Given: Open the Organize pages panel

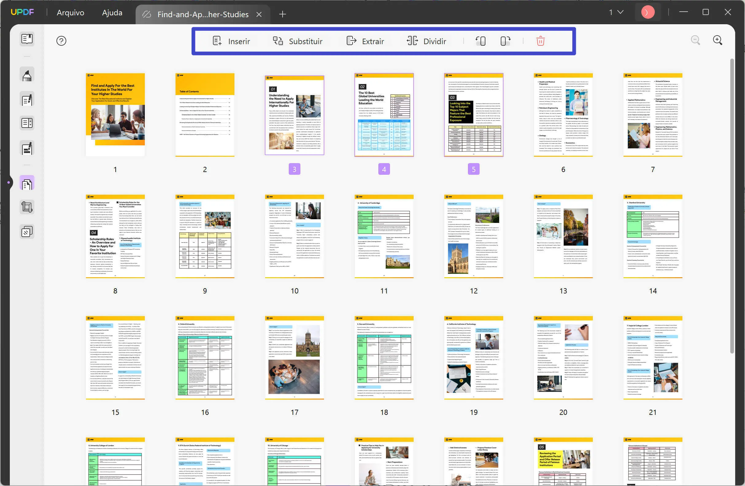Looking at the screenshot, I should 27,183.
